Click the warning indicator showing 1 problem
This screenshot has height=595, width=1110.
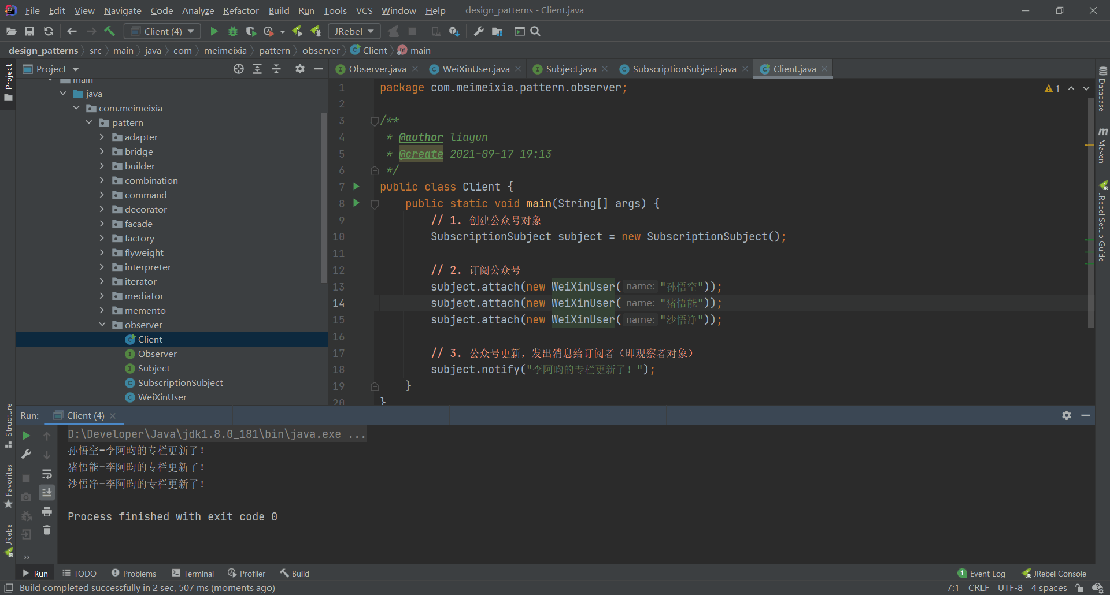(1052, 88)
